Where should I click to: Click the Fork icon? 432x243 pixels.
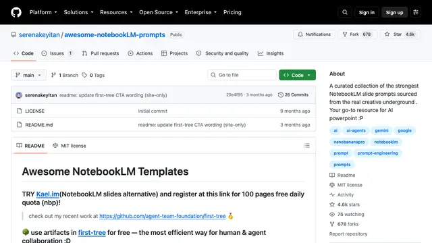(x=345, y=34)
